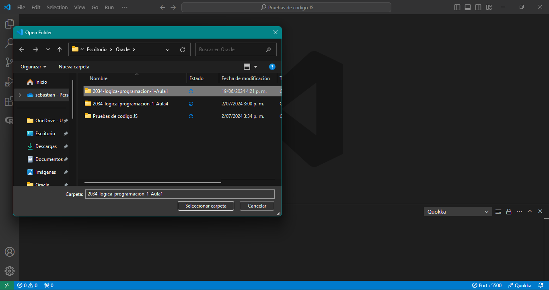Click the remote window indicator in status bar
The height and width of the screenshot is (290, 549).
(x=7, y=285)
